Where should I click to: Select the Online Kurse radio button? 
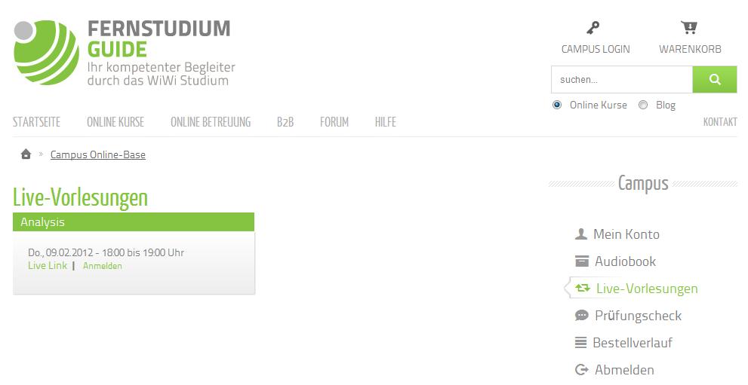point(557,105)
